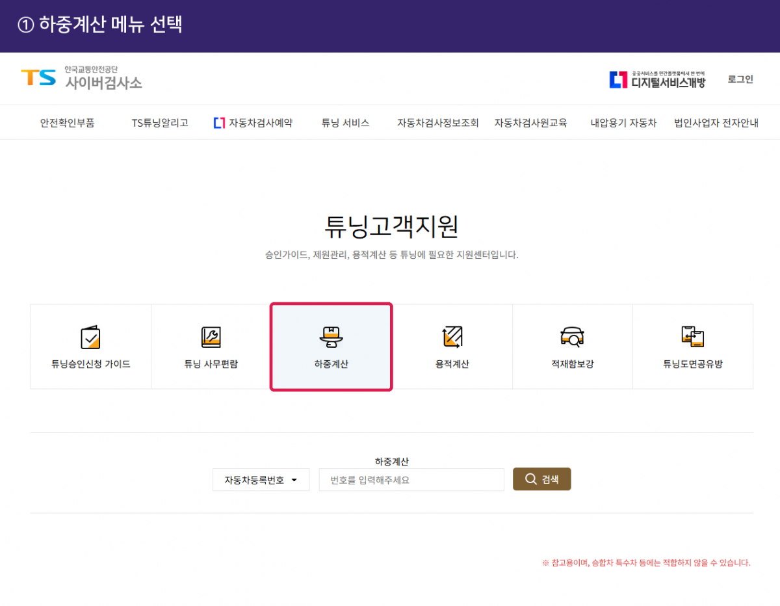Click the 튜닝 사무편람 label
The width and height of the screenshot is (780, 606).
pos(211,364)
